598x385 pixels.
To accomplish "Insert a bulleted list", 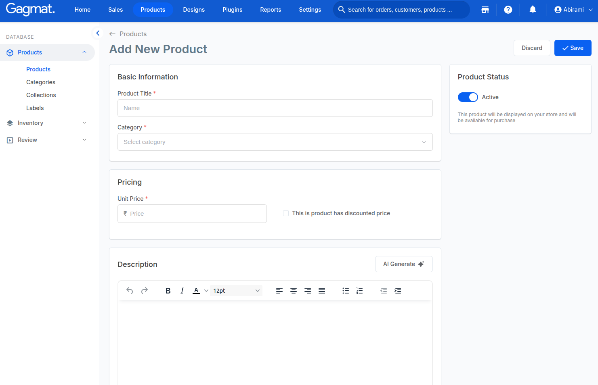I will click(346, 291).
